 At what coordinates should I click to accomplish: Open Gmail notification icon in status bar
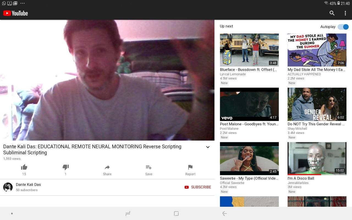(x=15, y=3)
